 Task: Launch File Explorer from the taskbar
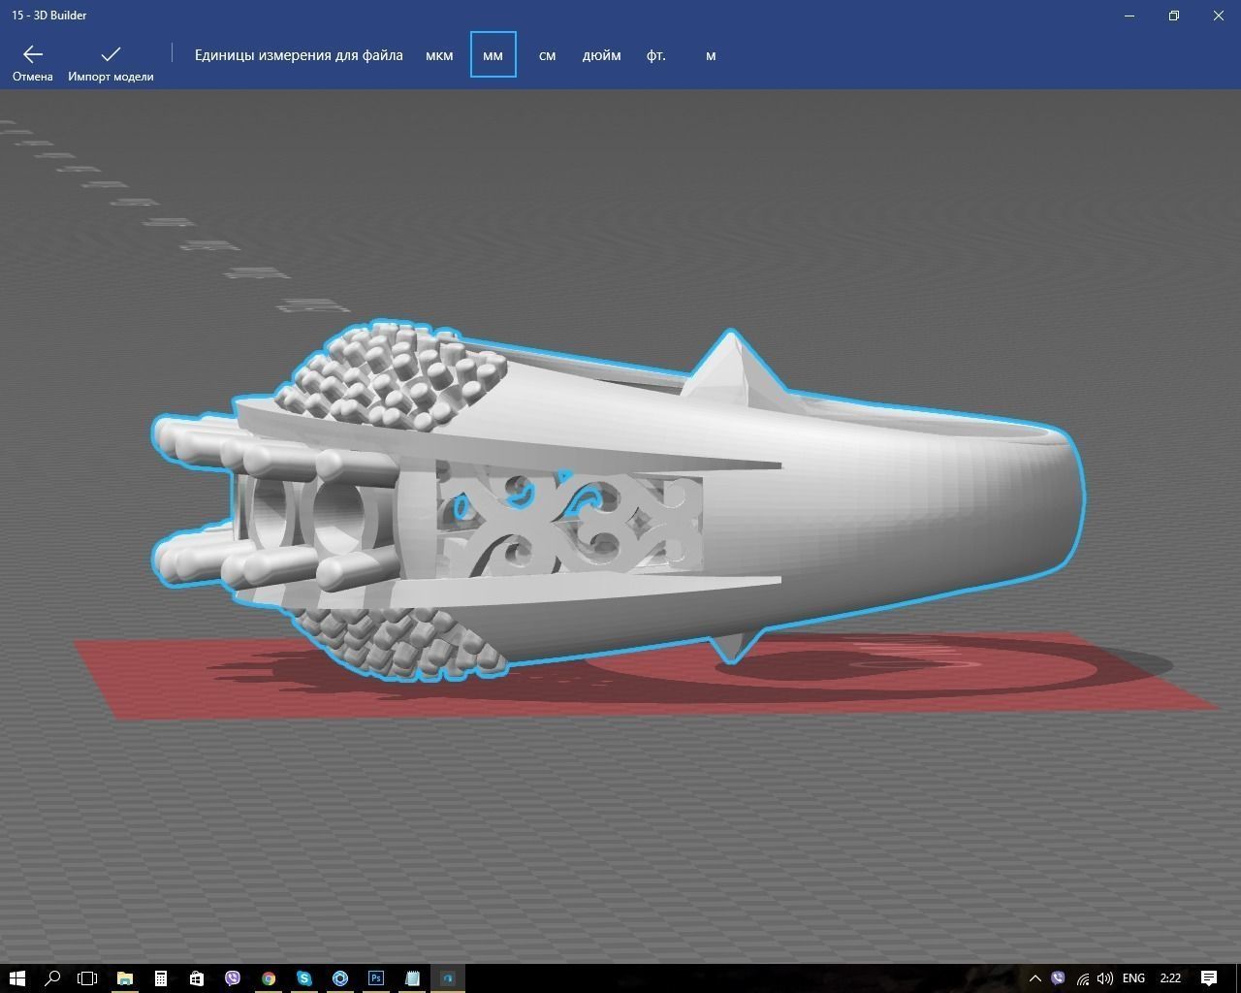click(x=125, y=978)
